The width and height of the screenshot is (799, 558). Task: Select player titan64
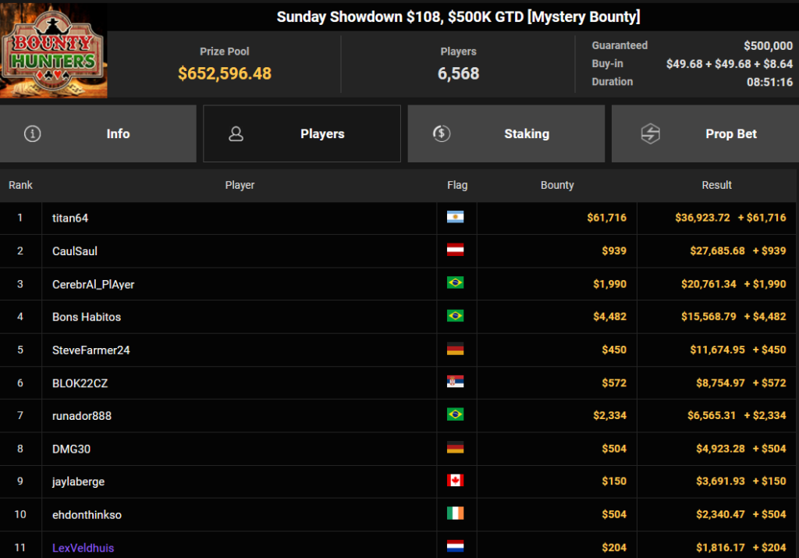[x=70, y=218]
